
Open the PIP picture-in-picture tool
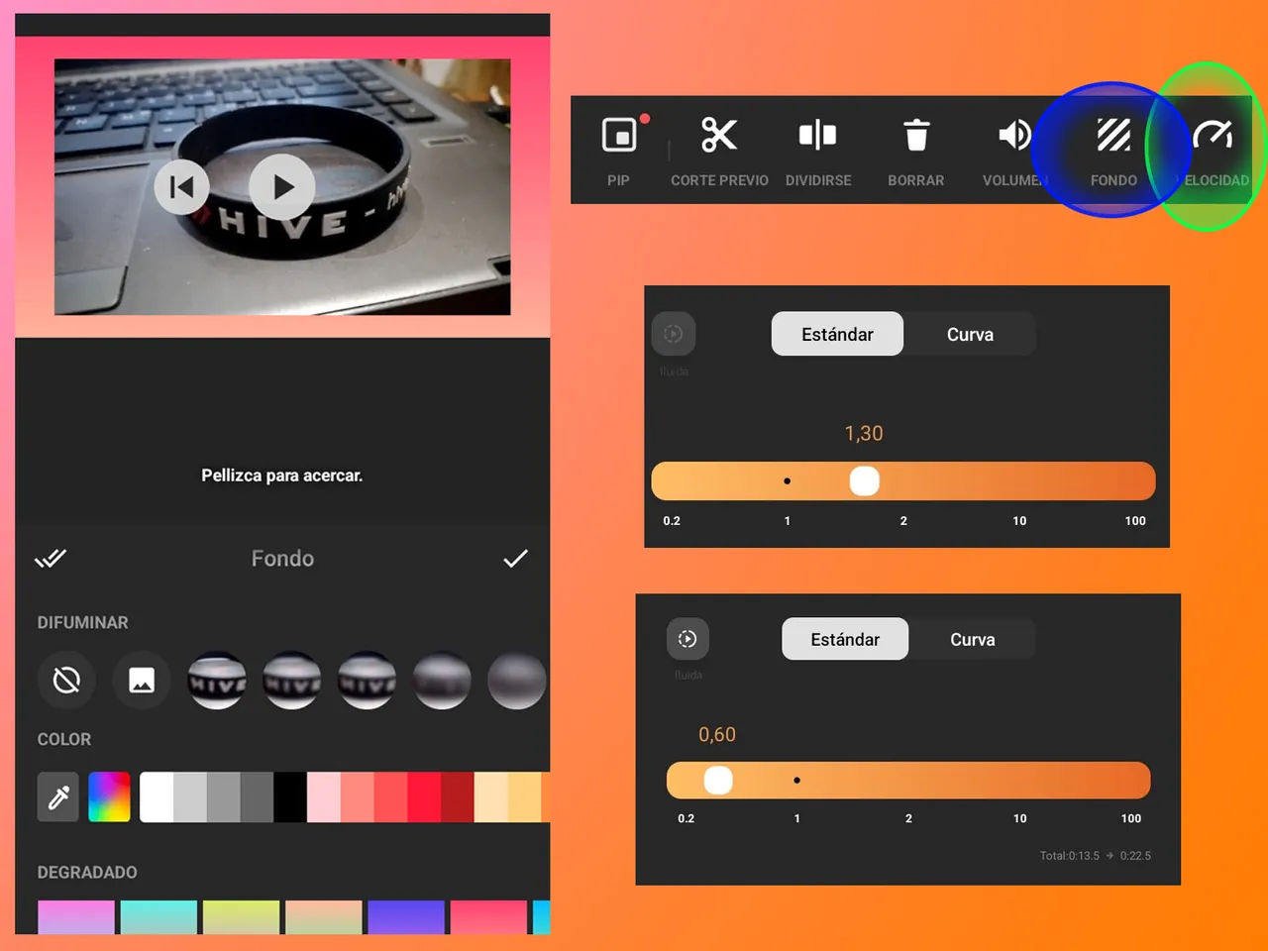pyautogui.click(x=619, y=151)
